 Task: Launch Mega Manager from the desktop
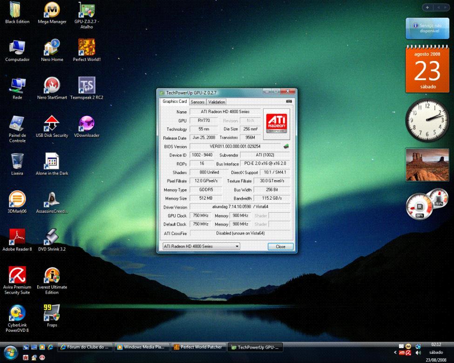coord(52,13)
